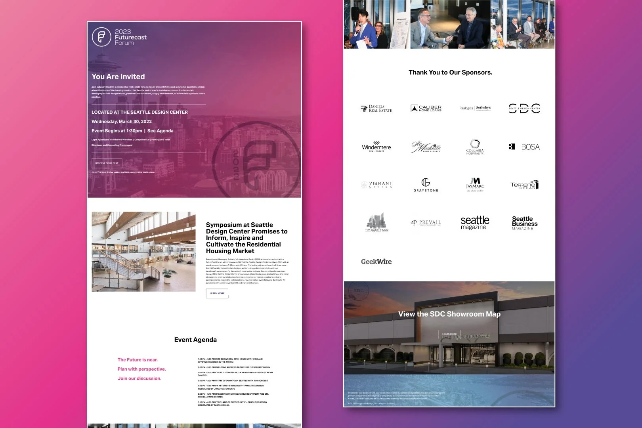Open the Vibrant Cities sponsor logo
This screenshot has height=428, width=642.
click(x=376, y=185)
